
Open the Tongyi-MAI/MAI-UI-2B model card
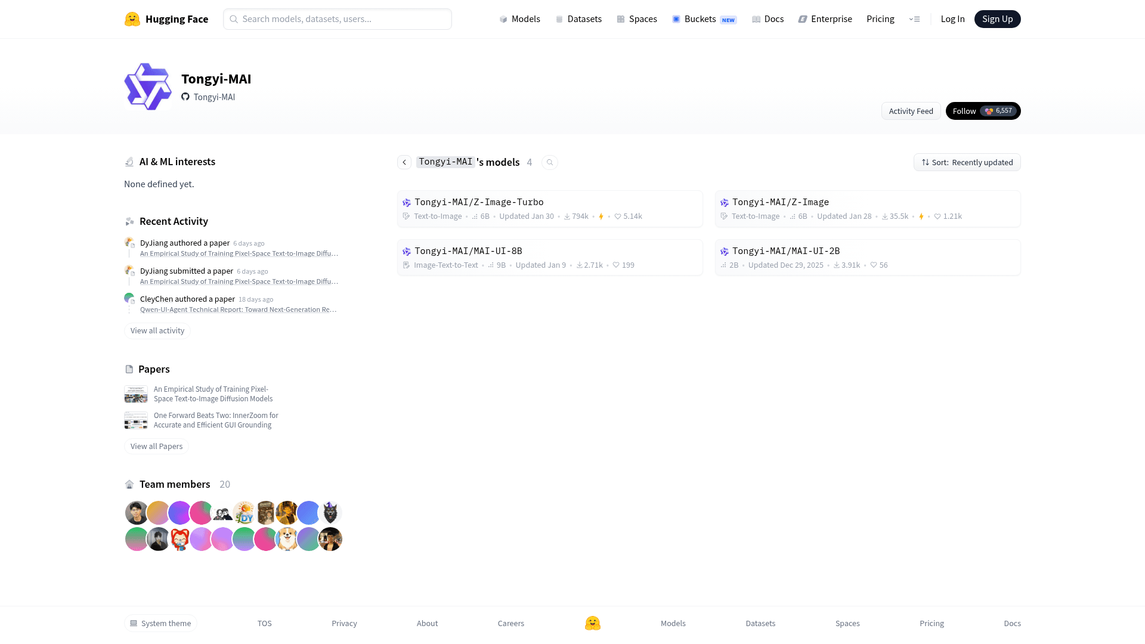click(868, 258)
